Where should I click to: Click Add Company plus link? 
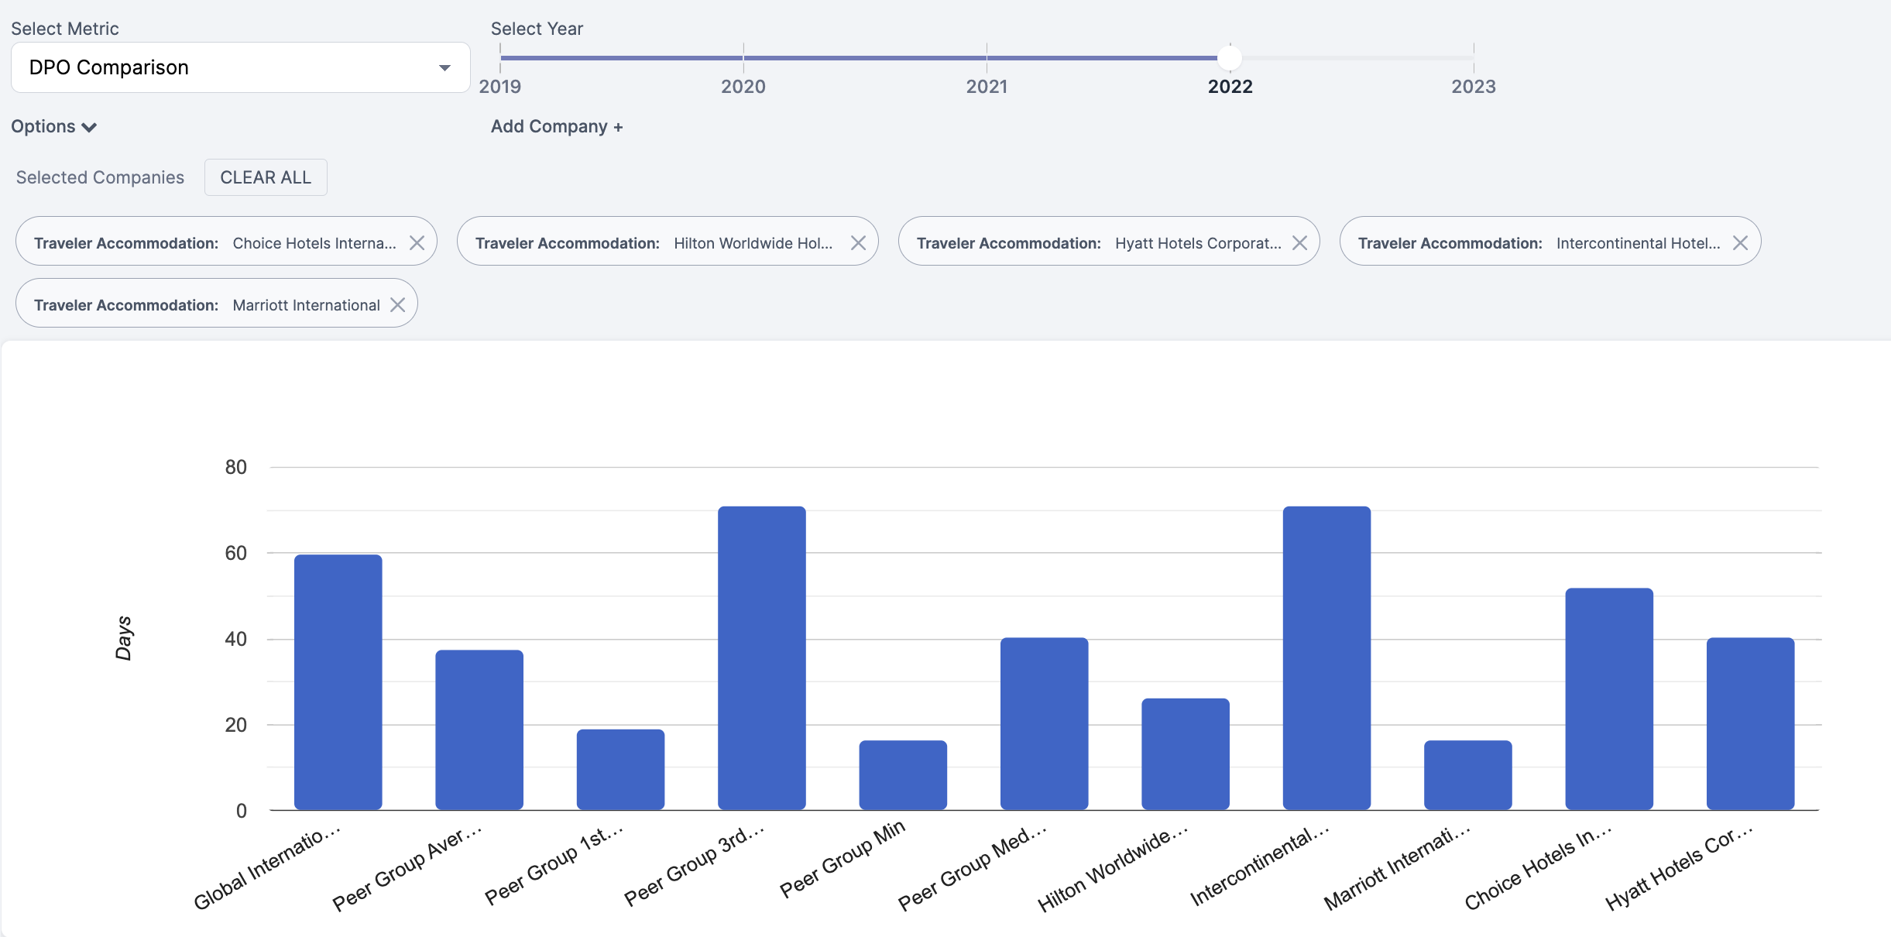tap(556, 126)
